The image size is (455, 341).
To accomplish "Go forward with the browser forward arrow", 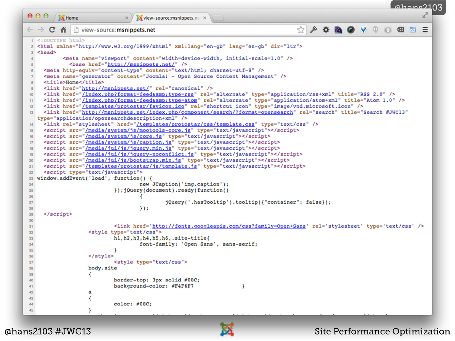I will (41, 30).
